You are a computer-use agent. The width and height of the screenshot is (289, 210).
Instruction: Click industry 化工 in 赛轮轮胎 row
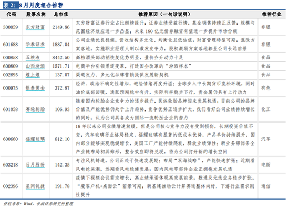pyautogui.click(x=265, y=109)
